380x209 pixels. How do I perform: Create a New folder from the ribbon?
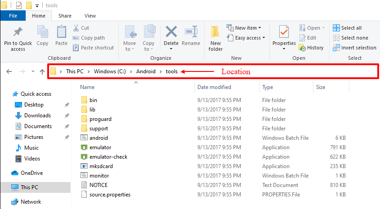pos(215,33)
